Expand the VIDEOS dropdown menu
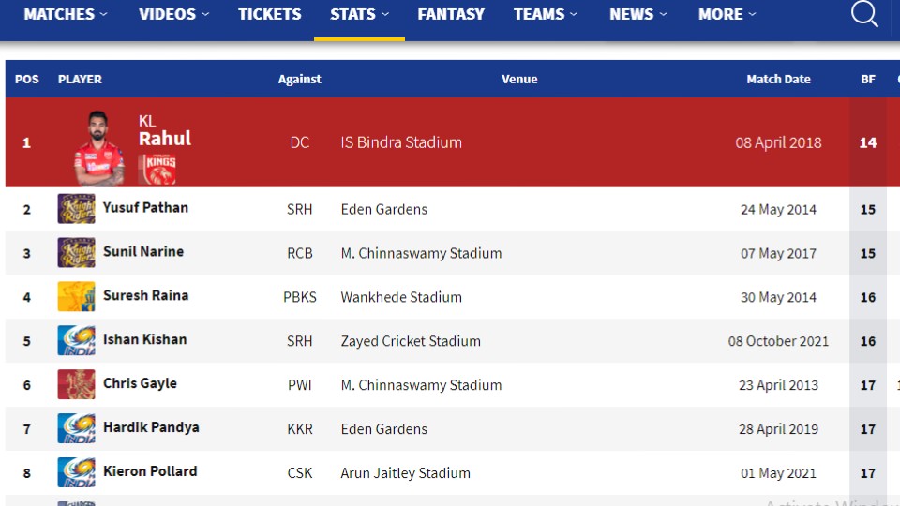This screenshot has width=900, height=506. tap(174, 14)
